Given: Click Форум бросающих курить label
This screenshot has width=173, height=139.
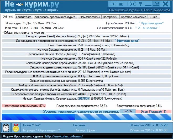Looking at the screenshot, I should [x=23, y=136].
